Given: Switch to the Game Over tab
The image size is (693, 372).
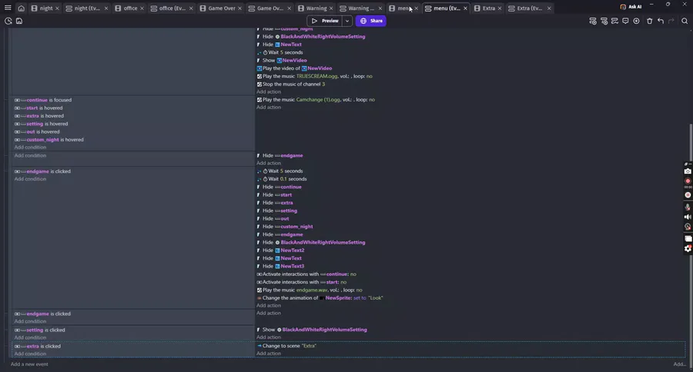Looking at the screenshot, I should 219,8.
